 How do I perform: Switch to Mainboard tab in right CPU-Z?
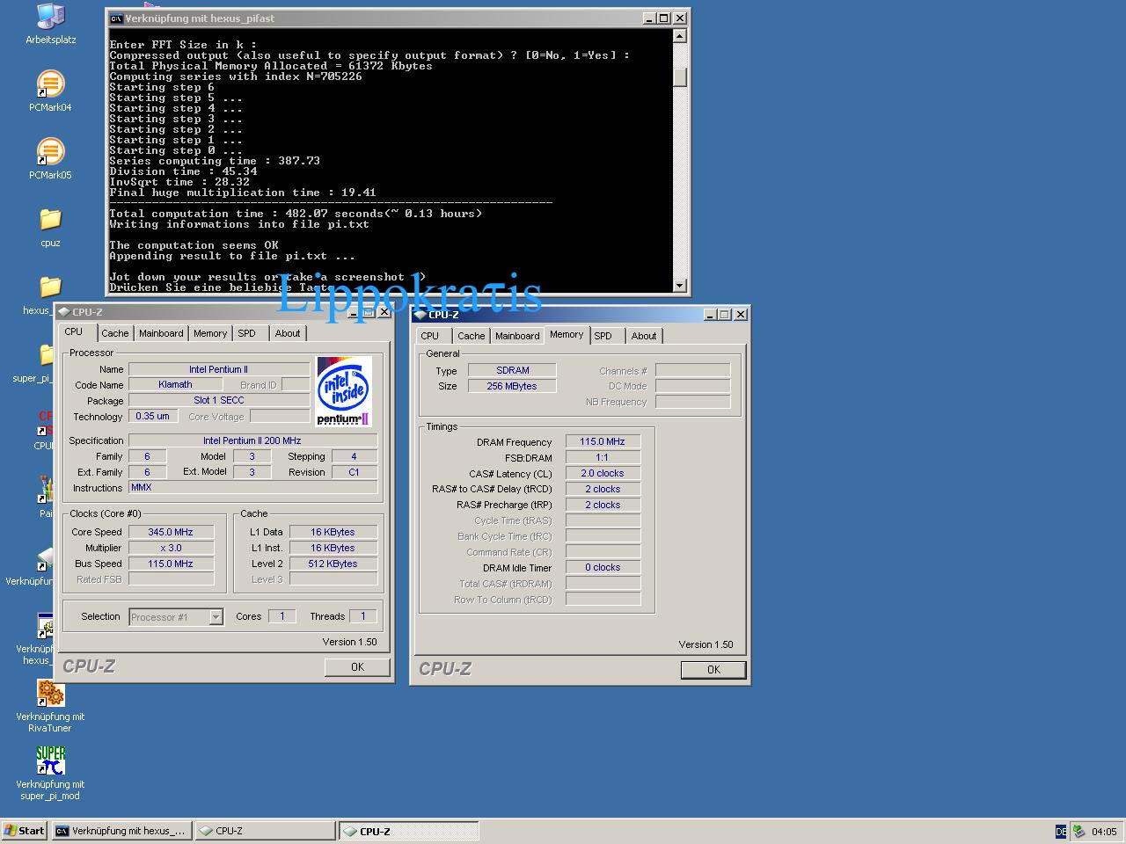pyautogui.click(x=517, y=336)
